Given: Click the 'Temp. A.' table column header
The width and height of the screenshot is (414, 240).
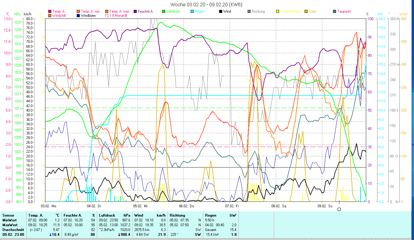Looking at the screenshot, I should coord(36,215).
